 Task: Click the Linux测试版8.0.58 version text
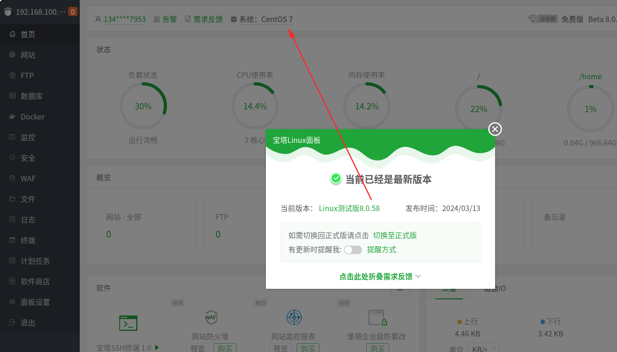coord(349,208)
